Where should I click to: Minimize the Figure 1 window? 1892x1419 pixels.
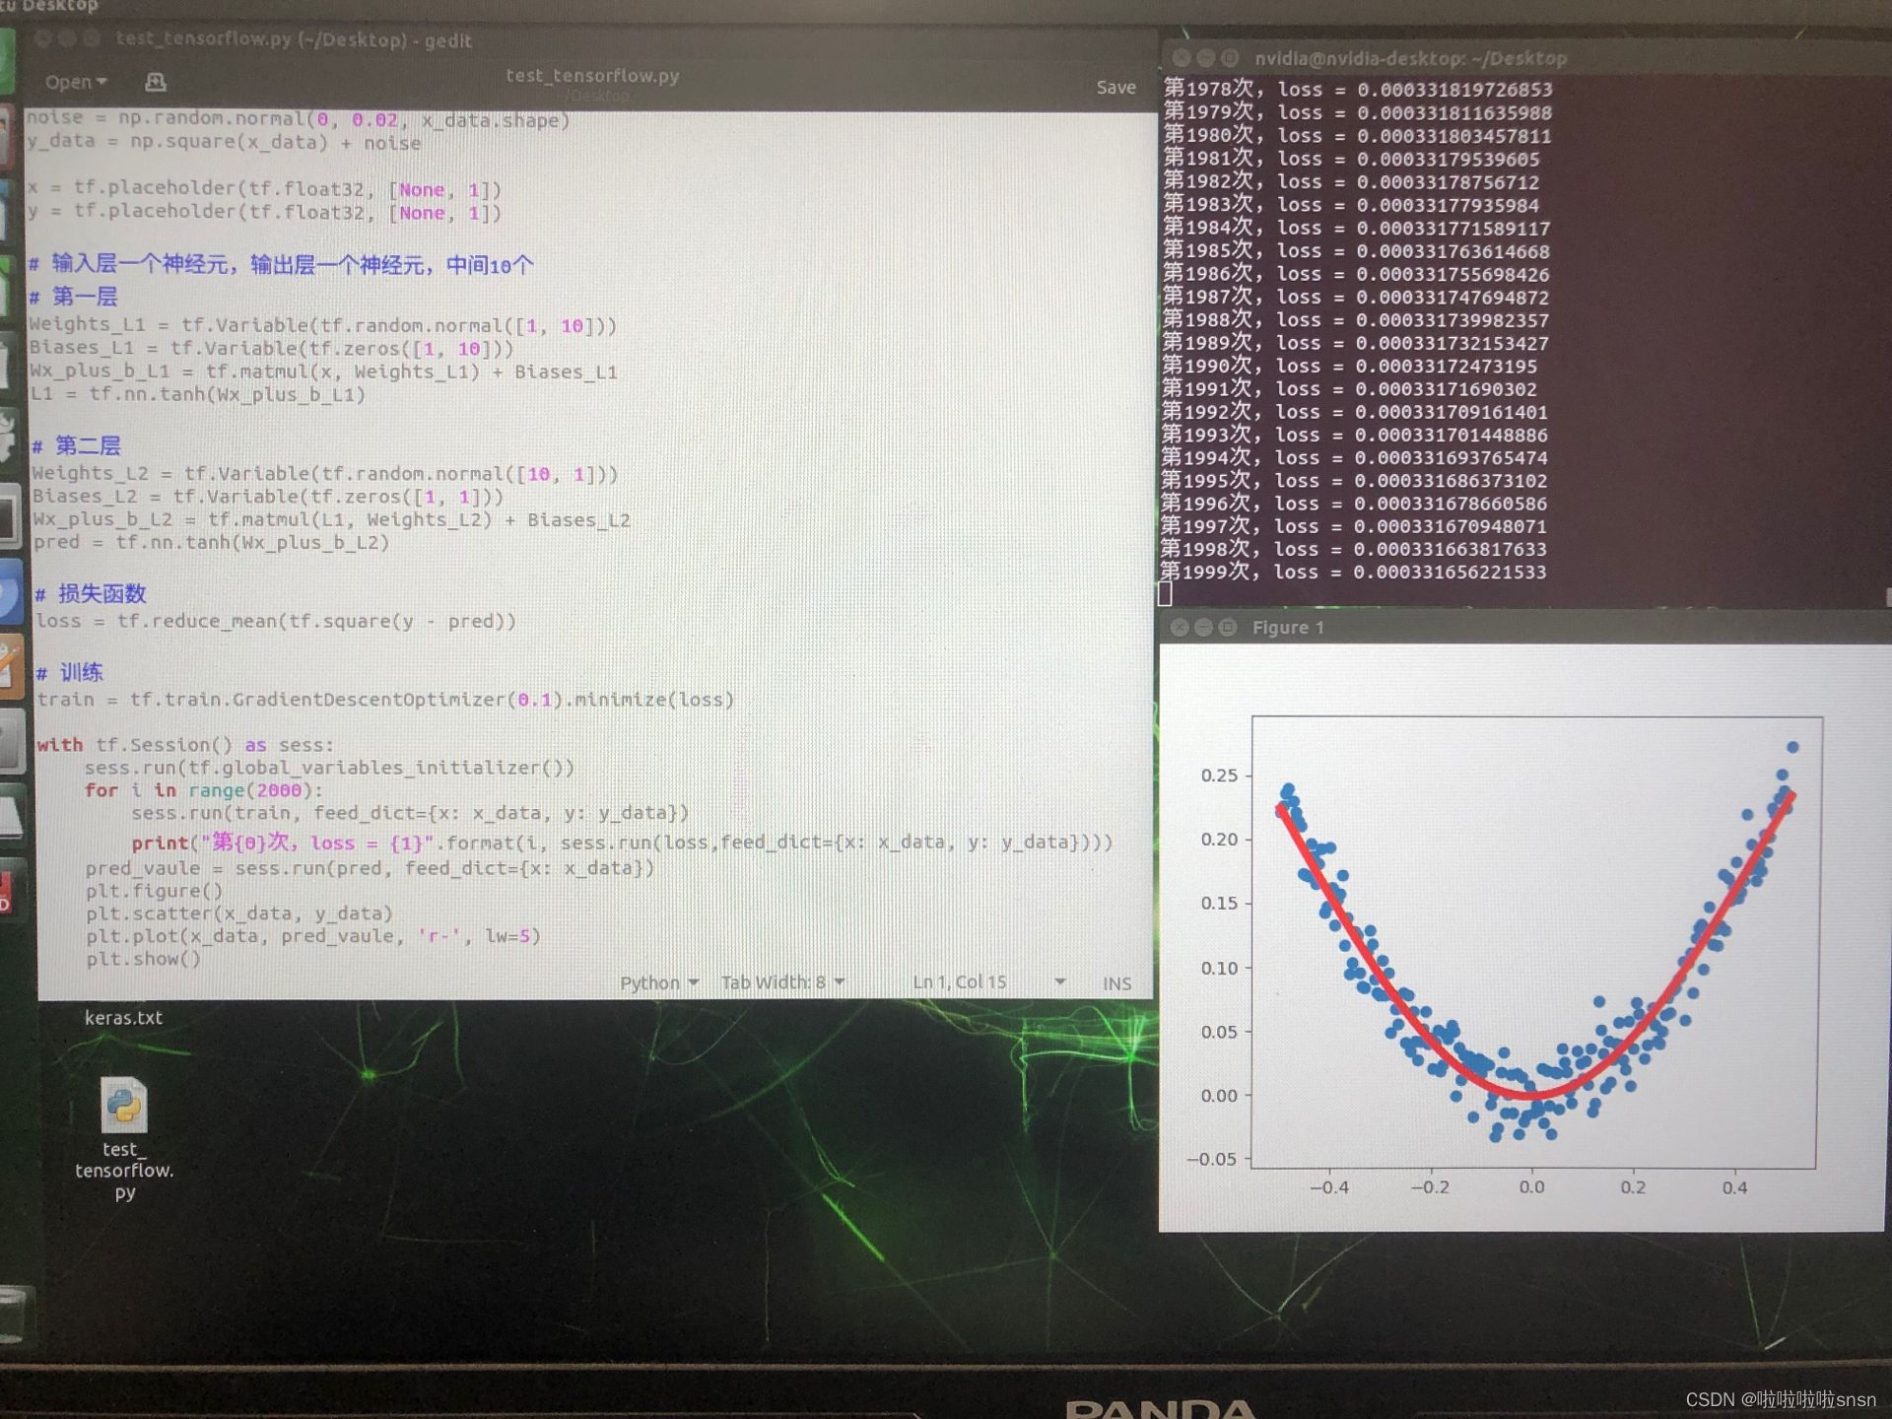(x=1203, y=628)
